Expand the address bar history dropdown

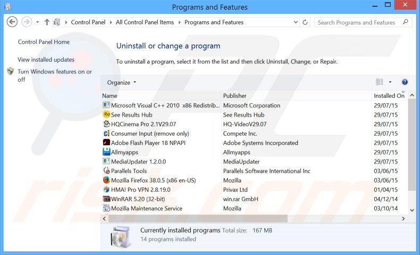(x=296, y=22)
